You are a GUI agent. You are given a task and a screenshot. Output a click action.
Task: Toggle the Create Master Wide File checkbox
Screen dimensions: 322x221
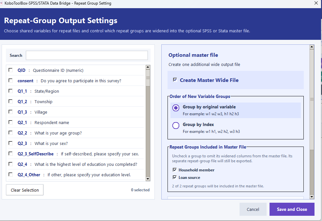click(x=175, y=80)
